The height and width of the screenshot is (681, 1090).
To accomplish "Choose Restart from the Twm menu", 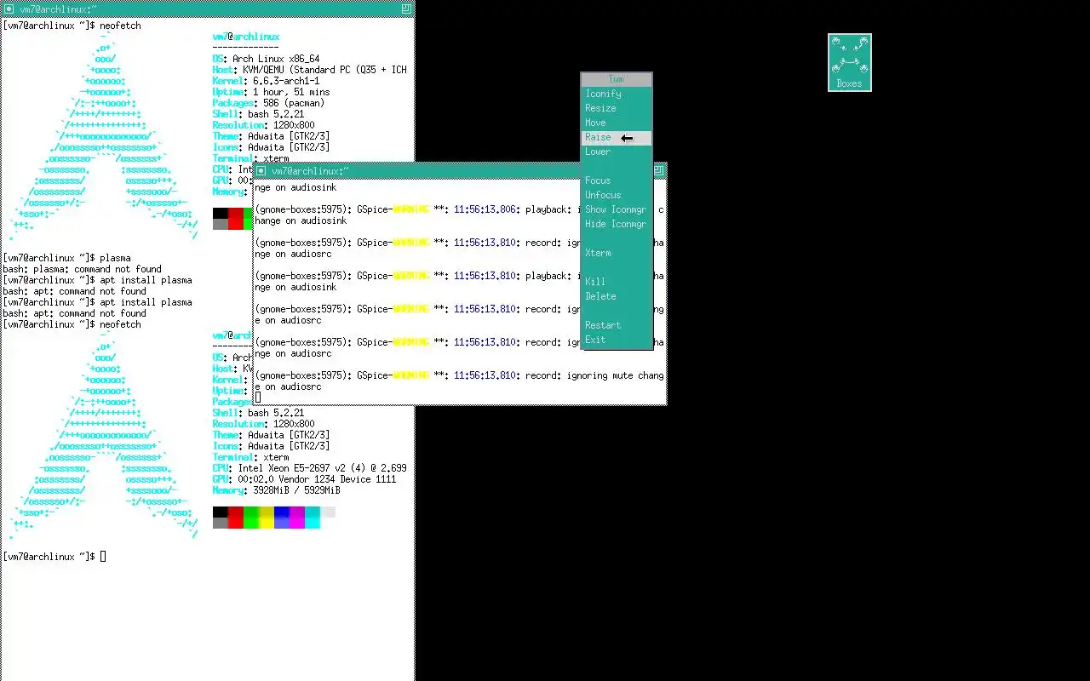I will click(617, 326).
